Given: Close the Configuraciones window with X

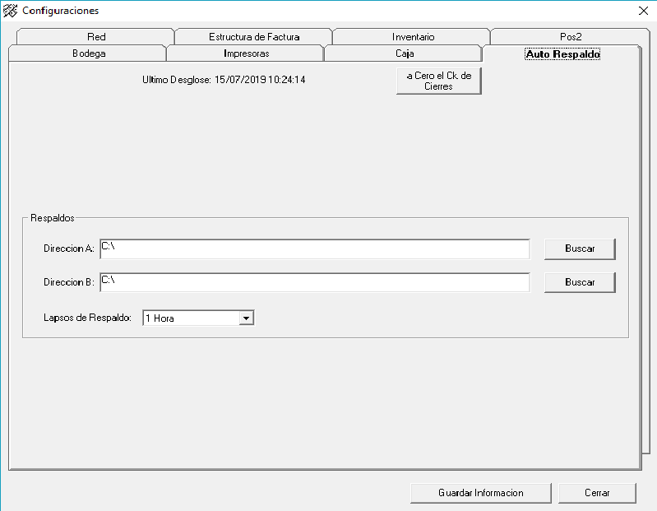Looking at the screenshot, I should tap(643, 11).
